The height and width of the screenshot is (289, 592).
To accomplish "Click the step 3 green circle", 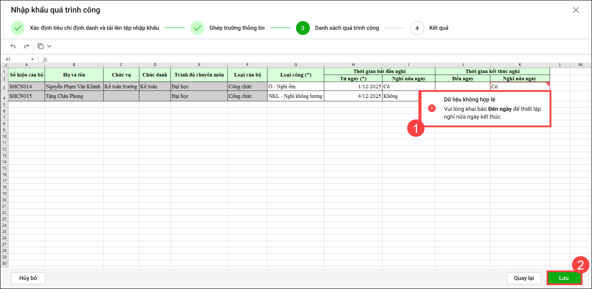I will (x=302, y=28).
